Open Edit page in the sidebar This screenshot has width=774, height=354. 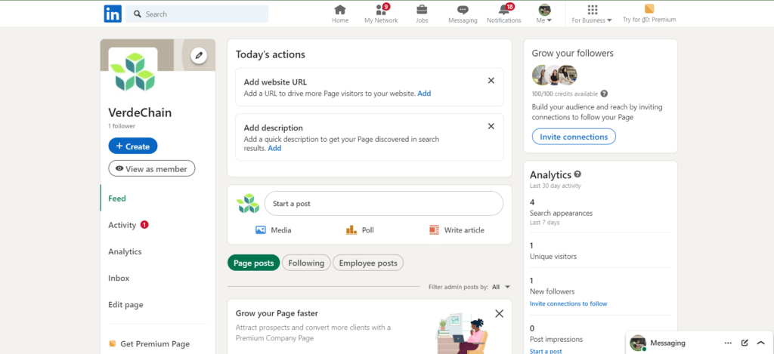[126, 305]
